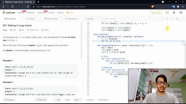
Task: Collapse the largestIsland fold arrow on line 30
Action: tap(90, 46)
